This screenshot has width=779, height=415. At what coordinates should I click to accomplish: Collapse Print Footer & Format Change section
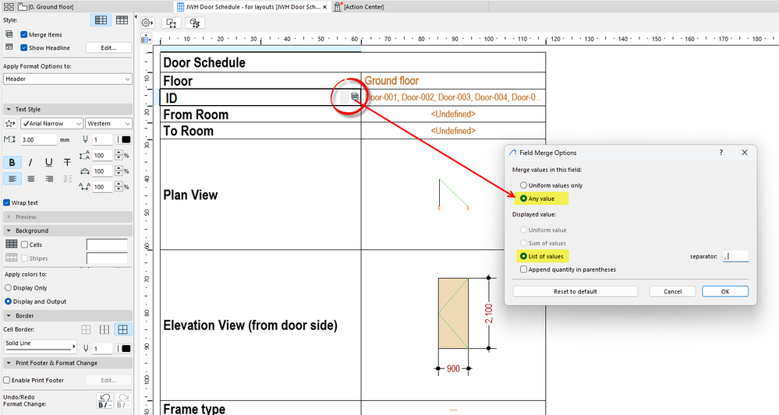pyautogui.click(x=9, y=363)
